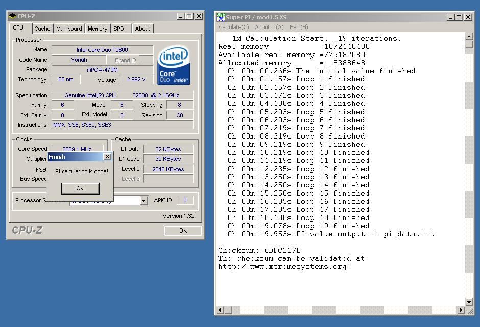480x327 pixels.
Task: Click the Level 2 value '2048 KBytes'
Action: coord(168,169)
